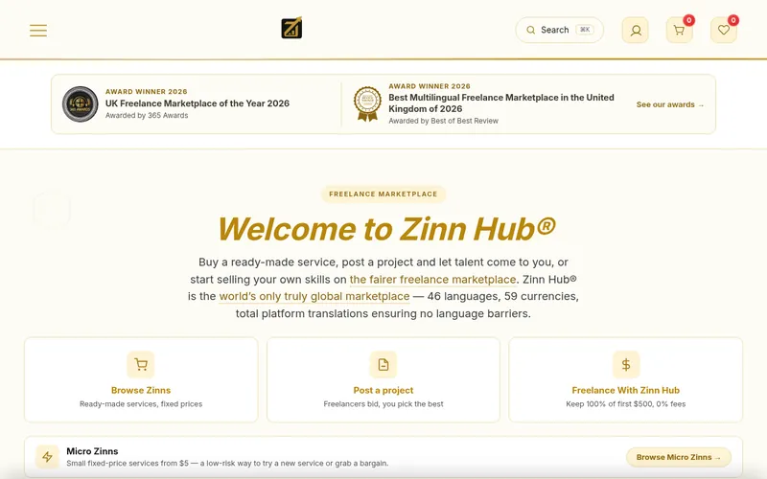Click 'Ready-made services, fixed prices' text

click(141, 404)
